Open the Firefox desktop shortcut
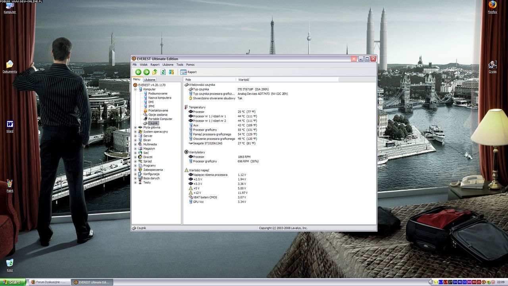508x286 pixels. tap(493, 6)
